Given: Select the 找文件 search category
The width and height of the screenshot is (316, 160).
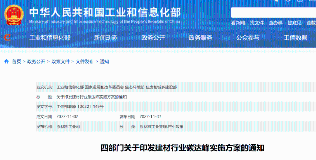Looking at the screenshot, I should tap(257, 23).
